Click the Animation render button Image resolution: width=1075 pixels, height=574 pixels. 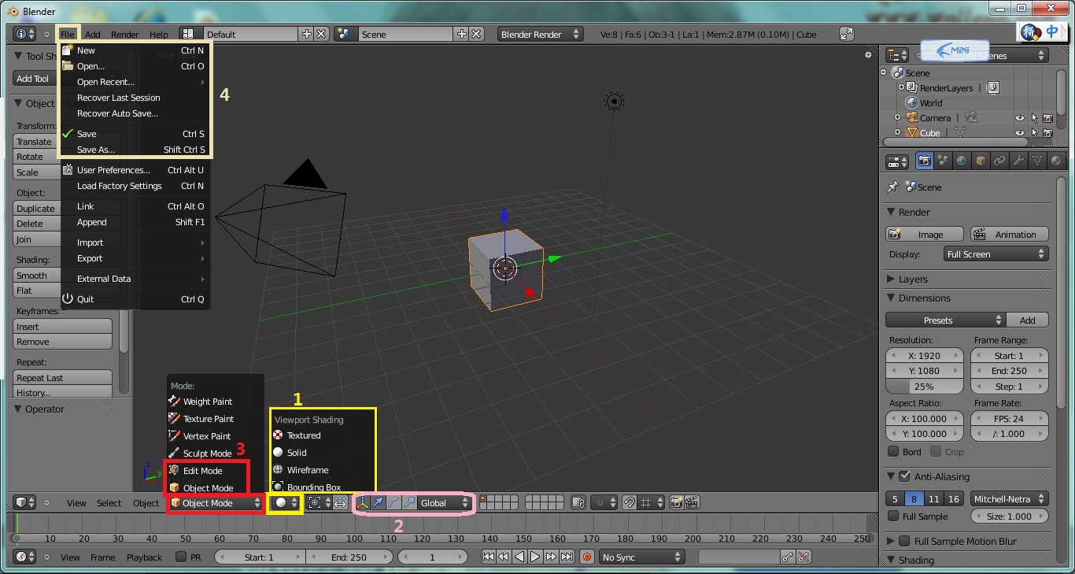1010,234
